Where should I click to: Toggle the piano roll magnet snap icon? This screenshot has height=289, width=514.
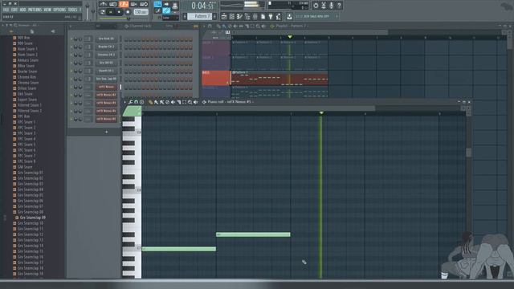[x=136, y=102]
